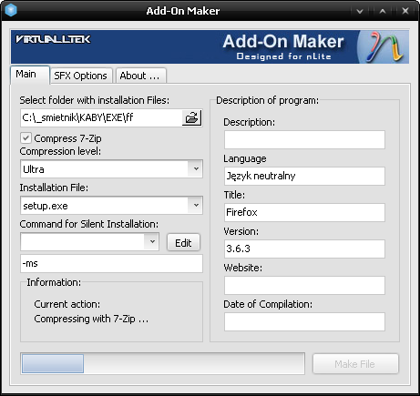Click the Make File button
The height and width of the screenshot is (396, 420).
355,364
